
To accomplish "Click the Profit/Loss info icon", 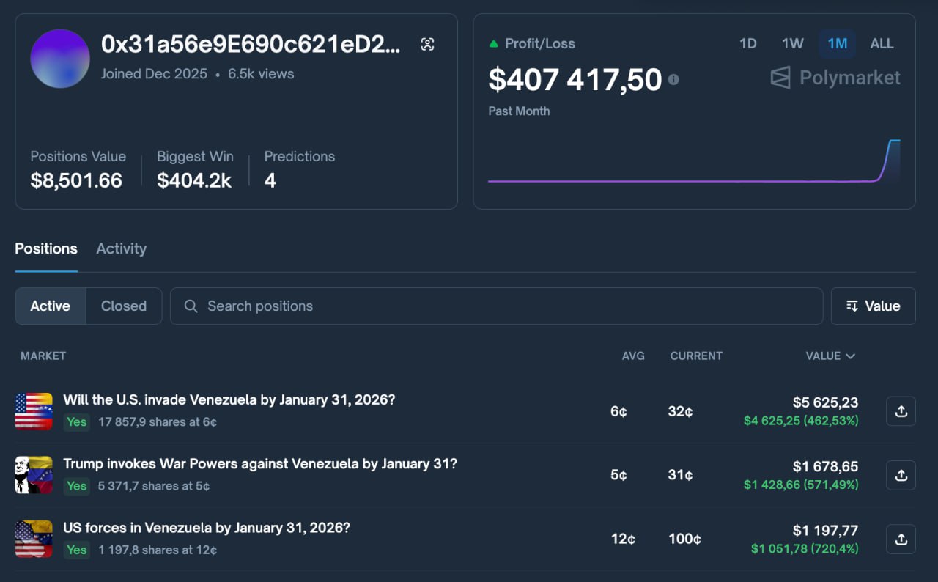I will coord(673,79).
